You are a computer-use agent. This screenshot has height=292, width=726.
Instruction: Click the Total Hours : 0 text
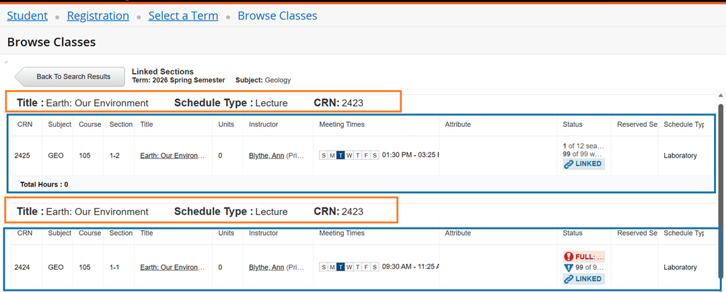[x=44, y=185]
